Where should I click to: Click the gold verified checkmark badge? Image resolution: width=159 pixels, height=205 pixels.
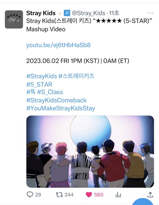60,13
